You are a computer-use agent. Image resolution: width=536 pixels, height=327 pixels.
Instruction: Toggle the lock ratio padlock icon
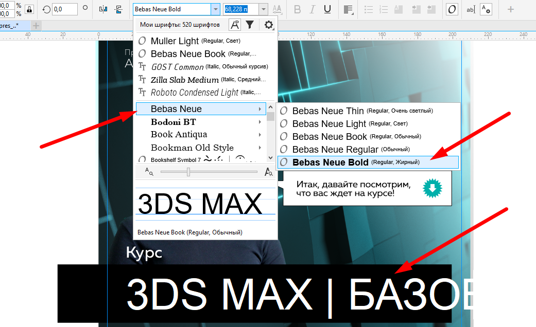29,9
